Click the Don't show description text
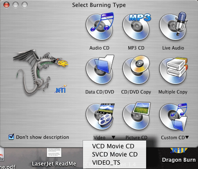Viewport: 198px width, 169px height. point(42,137)
